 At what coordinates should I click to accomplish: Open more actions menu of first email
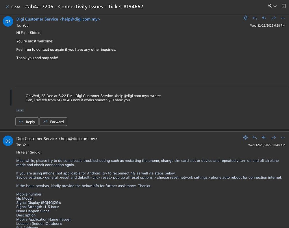click(283, 18)
